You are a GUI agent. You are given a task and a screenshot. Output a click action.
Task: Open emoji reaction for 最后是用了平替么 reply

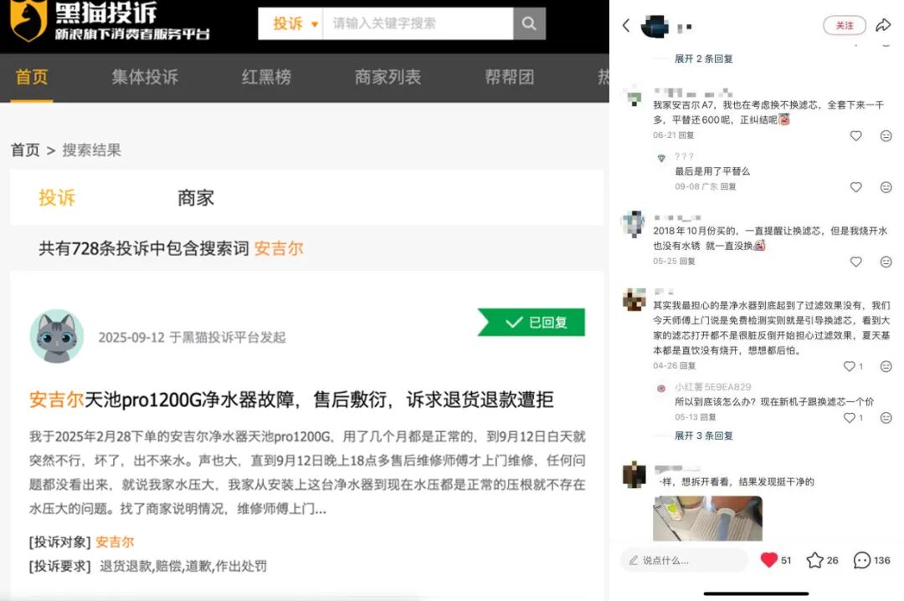(x=886, y=187)
